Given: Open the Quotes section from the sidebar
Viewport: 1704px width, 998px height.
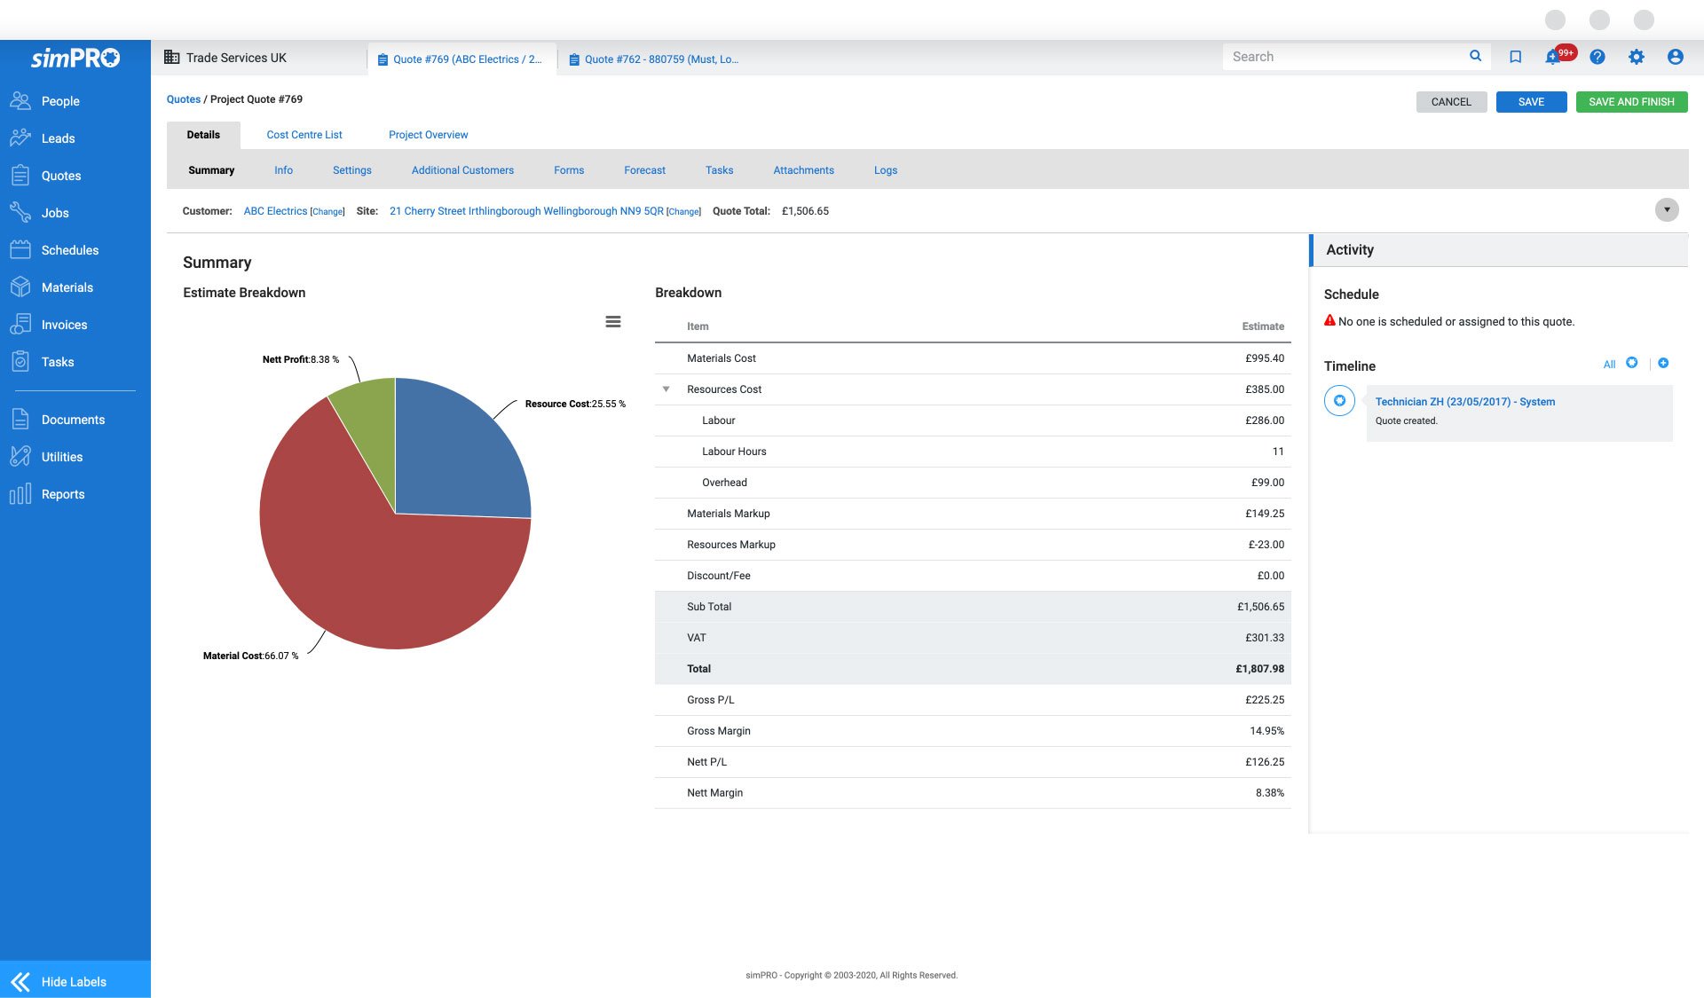Looking at the screenshot, I should 61,175.
